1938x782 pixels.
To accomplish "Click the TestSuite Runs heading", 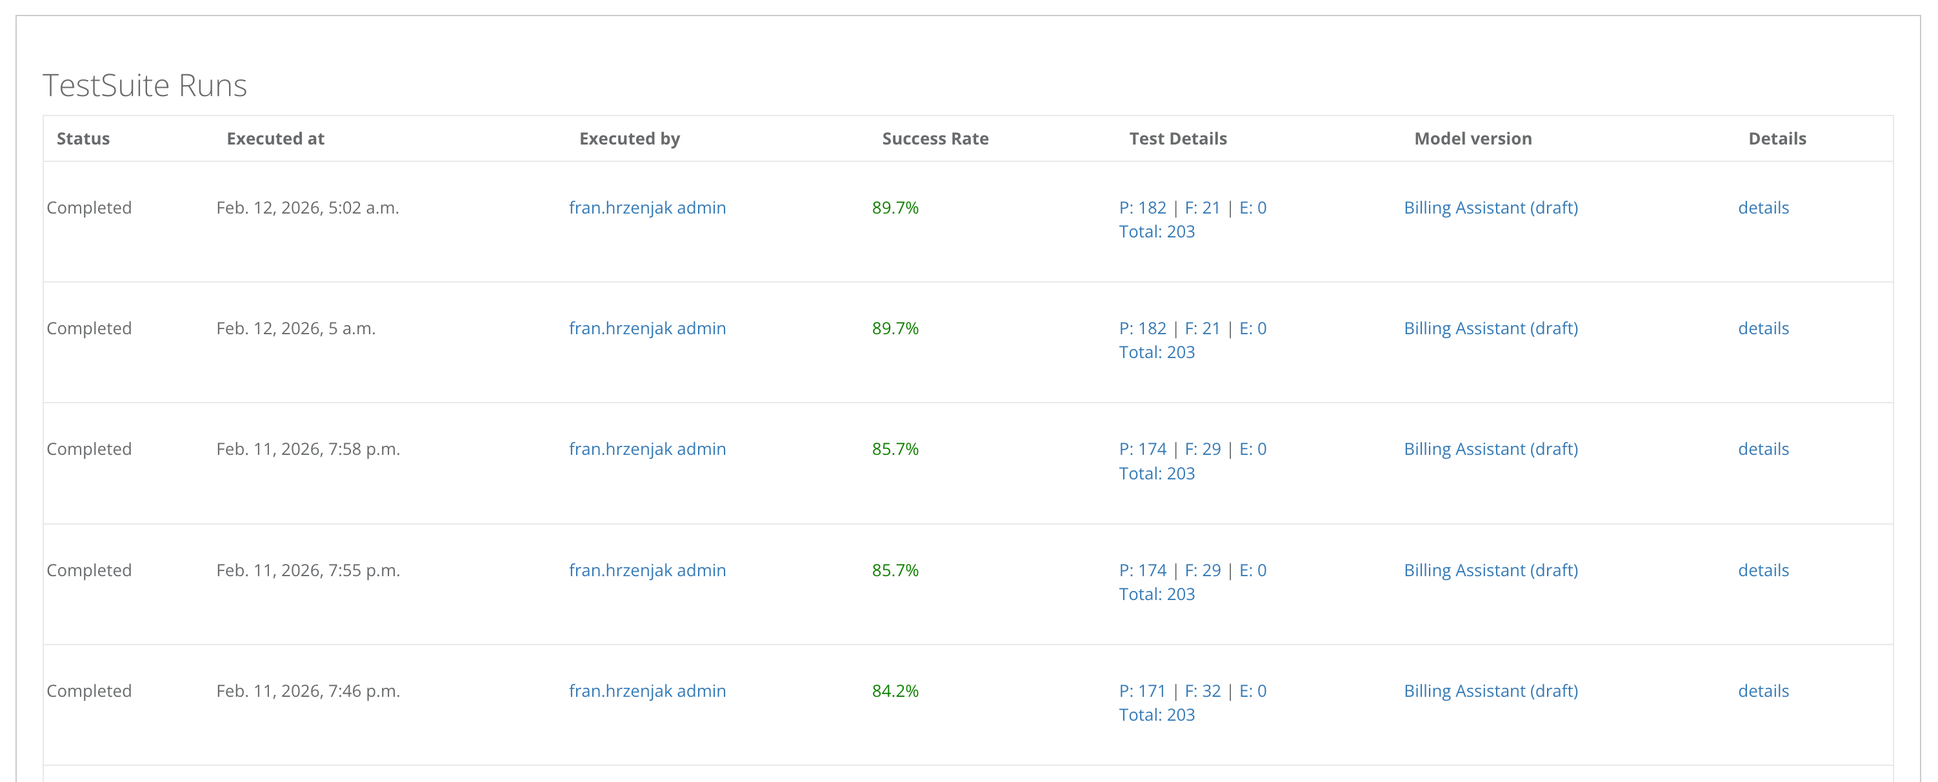I will 145,85.
